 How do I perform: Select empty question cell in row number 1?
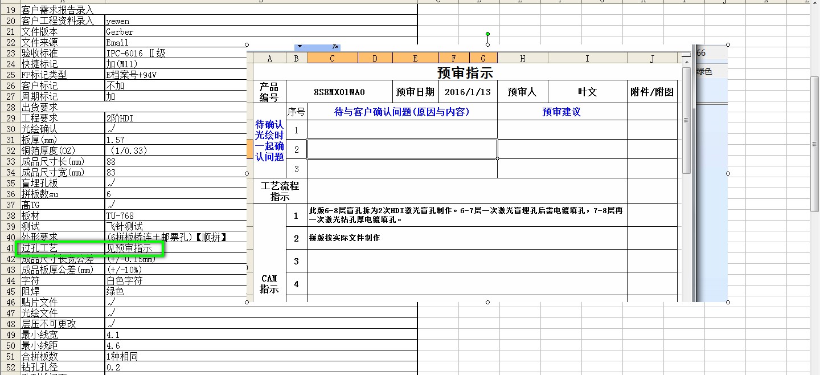(x=402, y=130)
